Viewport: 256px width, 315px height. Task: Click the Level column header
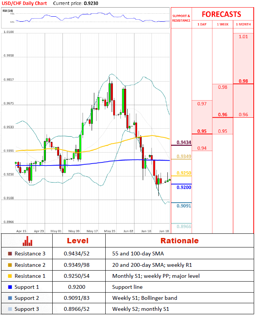[x=78, y=241]
